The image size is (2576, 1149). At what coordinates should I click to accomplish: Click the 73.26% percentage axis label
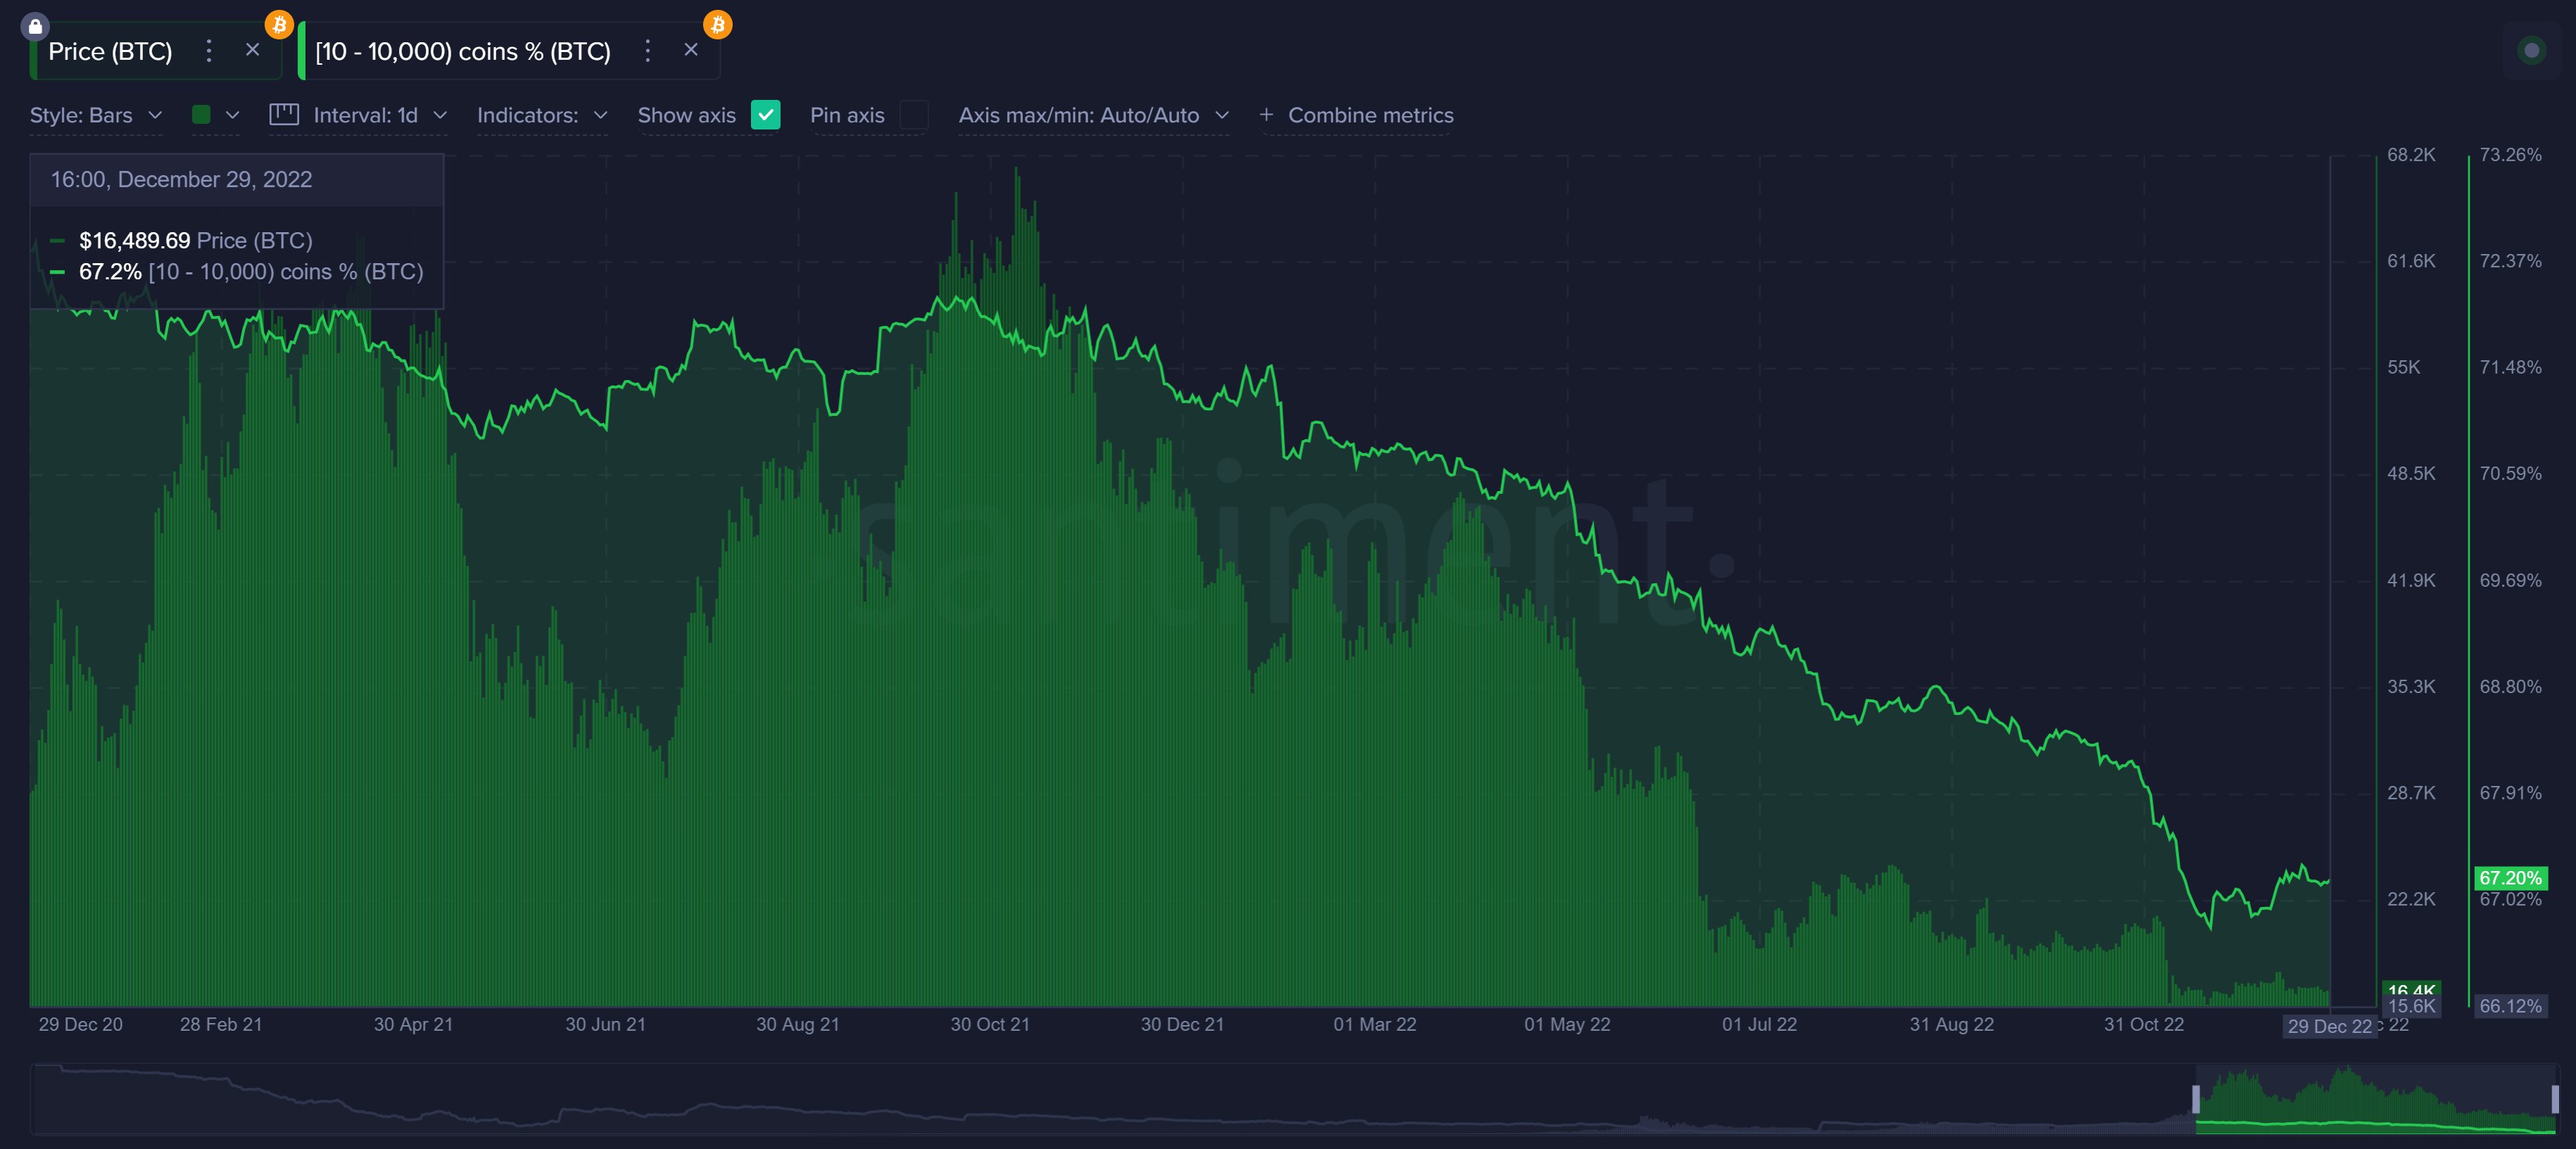[2510, 155]
